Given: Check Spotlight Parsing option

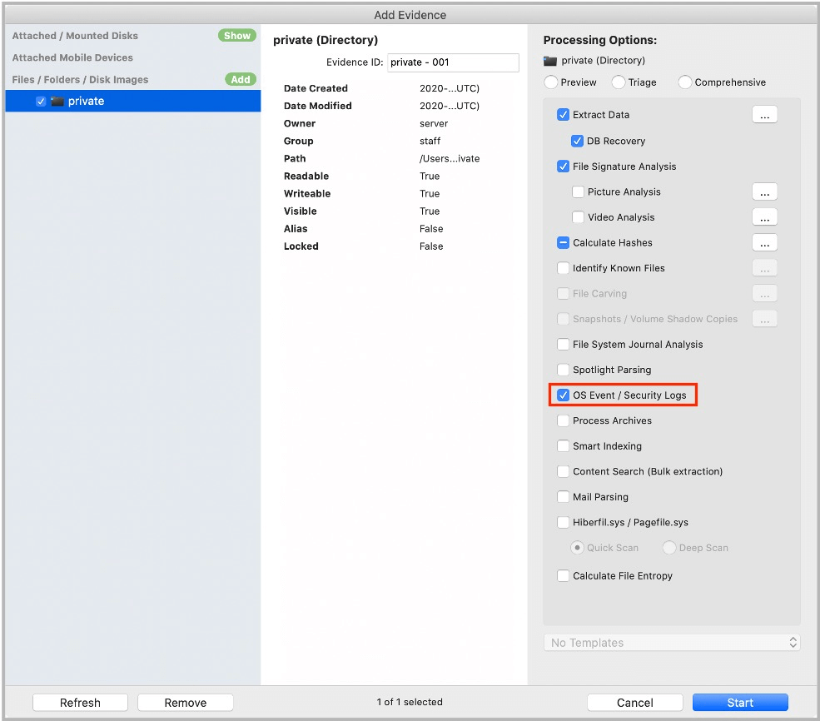Looking at the screenshot, I should [563, 370].
